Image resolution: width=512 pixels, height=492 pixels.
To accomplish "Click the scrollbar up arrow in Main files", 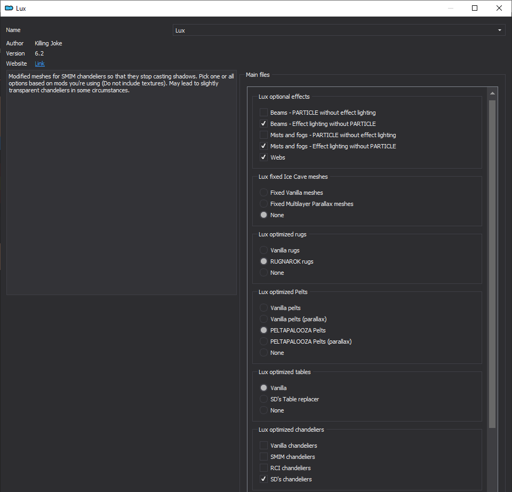I will click(492, 93).
